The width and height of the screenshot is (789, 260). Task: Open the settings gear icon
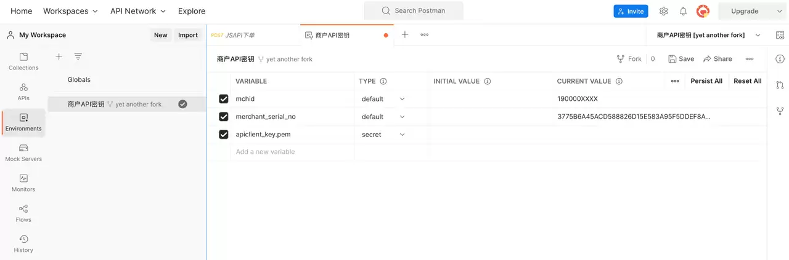(663, 11)
